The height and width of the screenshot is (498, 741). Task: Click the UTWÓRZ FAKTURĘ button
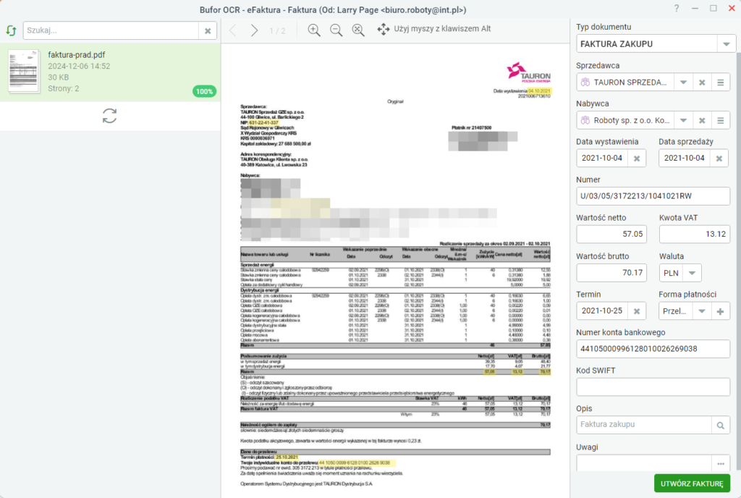[x=692, y=484]
